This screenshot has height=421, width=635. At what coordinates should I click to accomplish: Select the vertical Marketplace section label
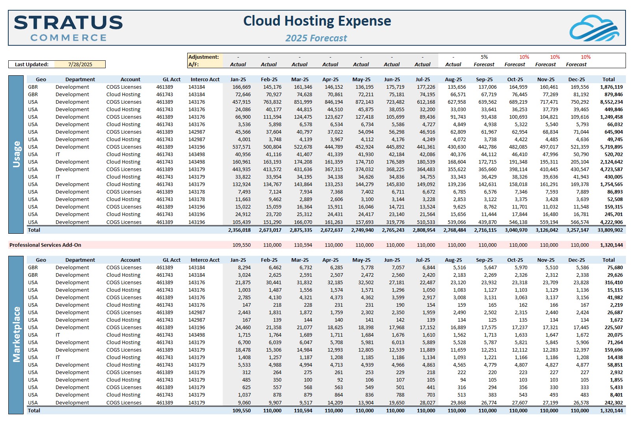coord(16,335)
